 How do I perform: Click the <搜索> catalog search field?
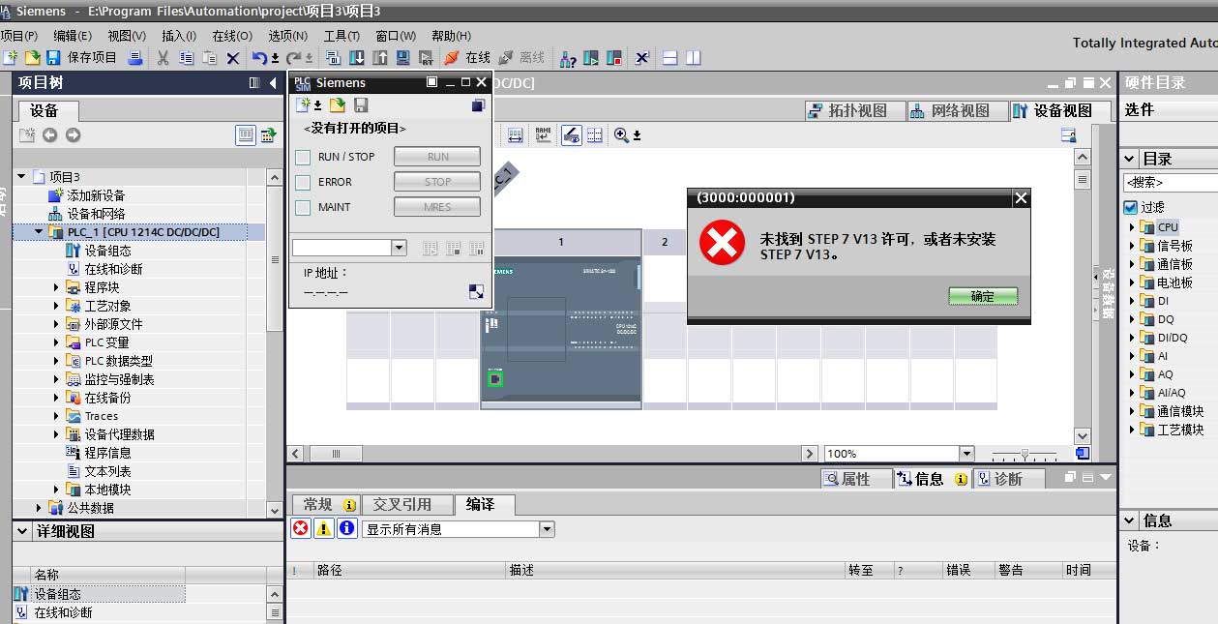1170,182
